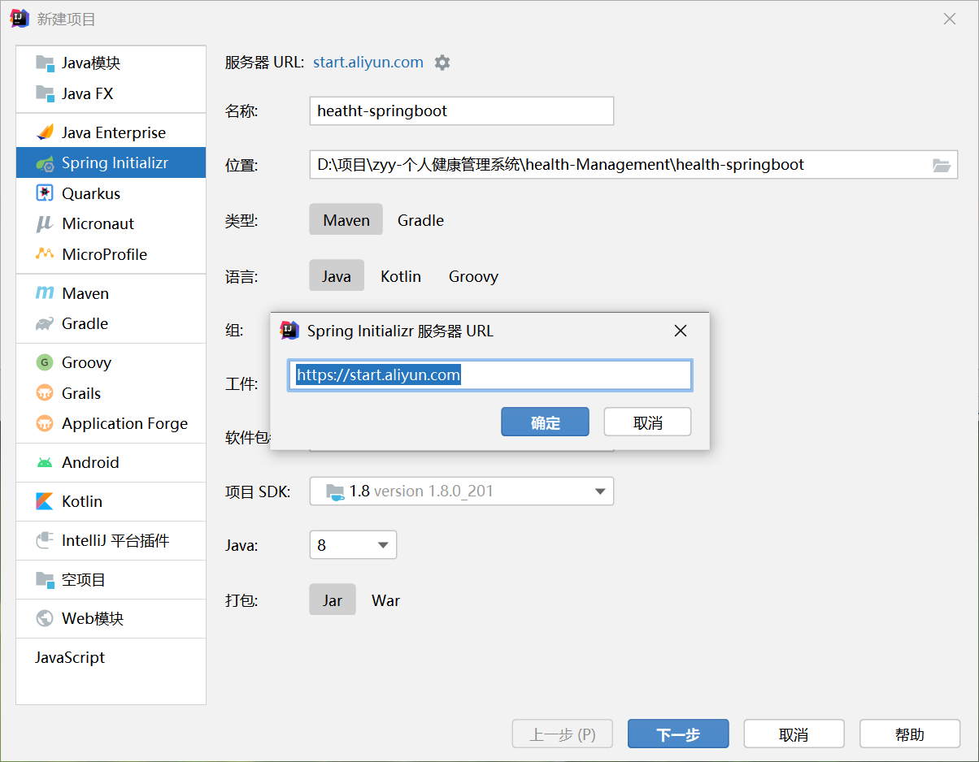Click the server URL input field
This screenshot has width=979, height=762.
489,375
